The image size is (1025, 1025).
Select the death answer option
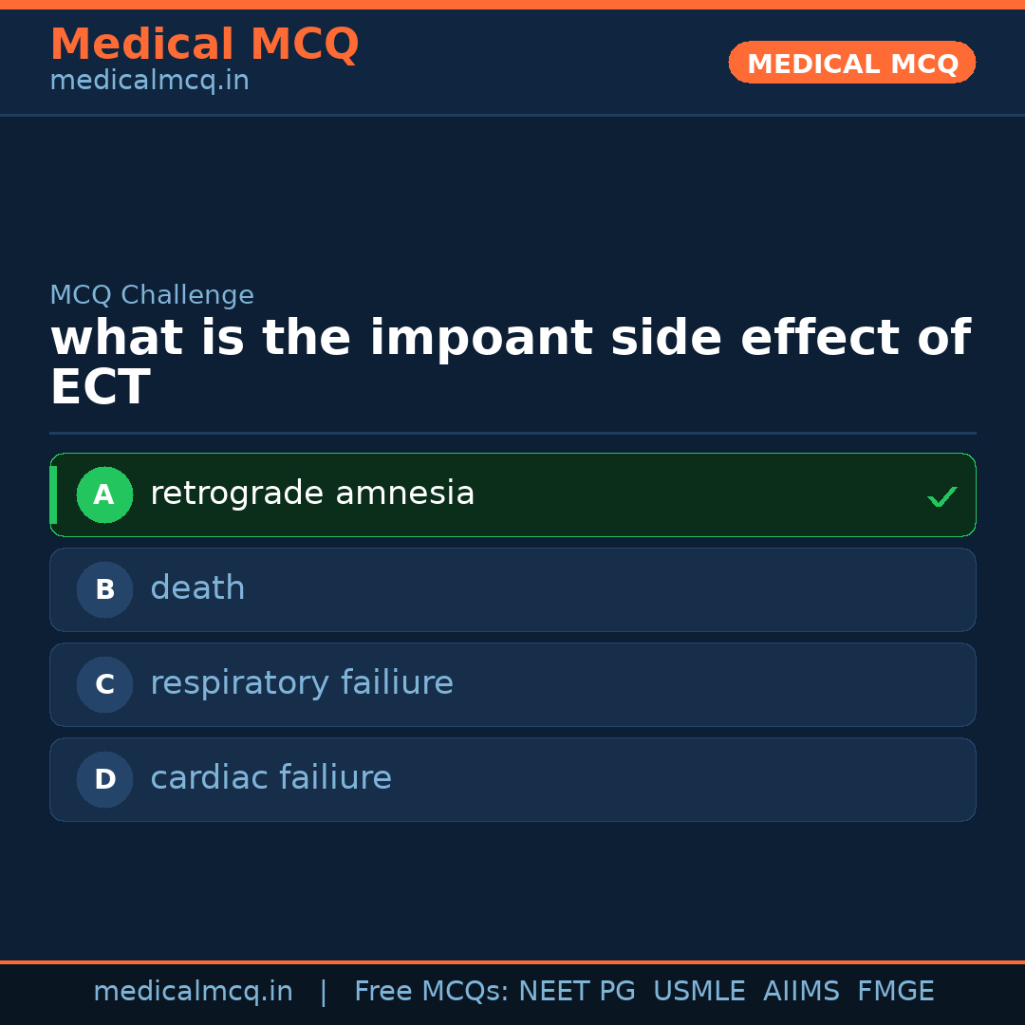click(512, 589)
